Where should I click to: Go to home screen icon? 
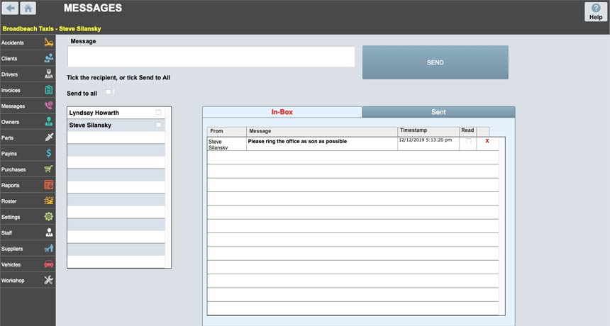(28, 9)
